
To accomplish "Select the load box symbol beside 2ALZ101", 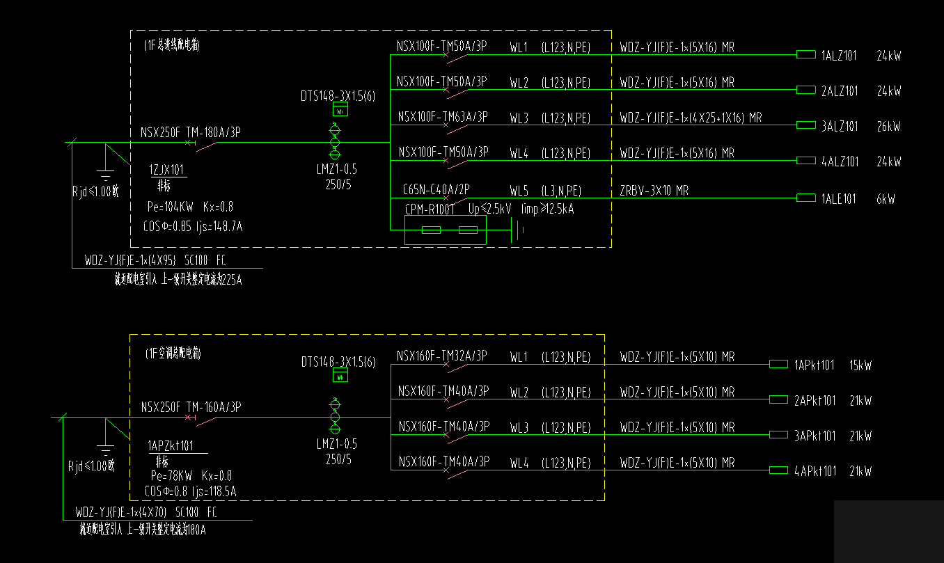I will click(x=805, y=90).
